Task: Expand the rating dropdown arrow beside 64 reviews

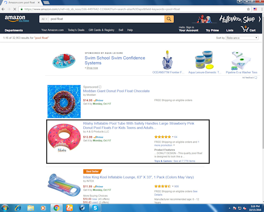Action: [x=173, y=137]
